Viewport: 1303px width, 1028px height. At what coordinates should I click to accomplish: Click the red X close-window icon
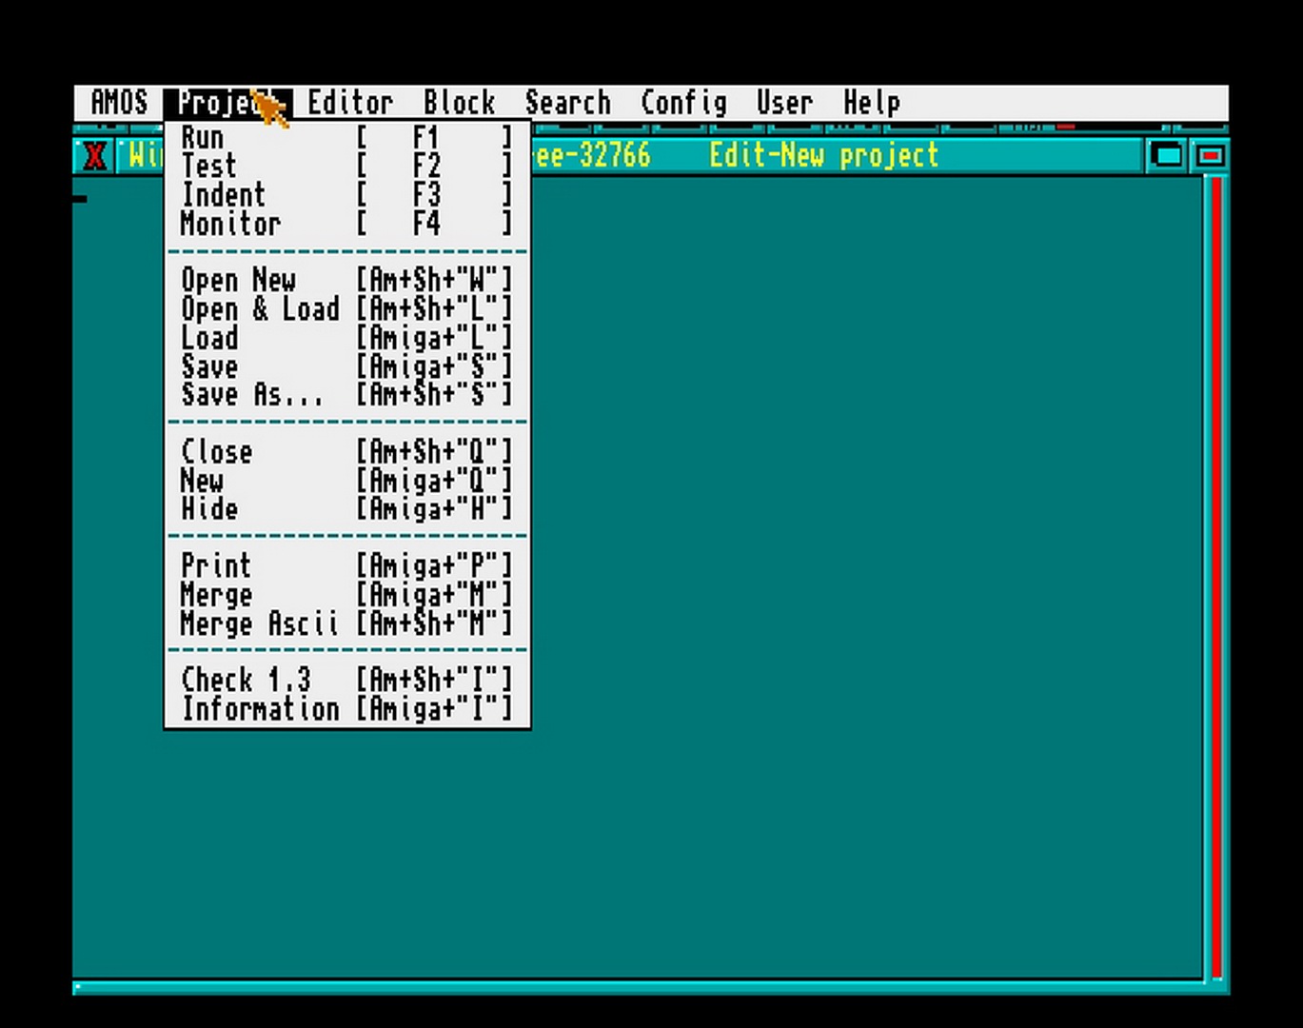pyautogui.click(x=94, y=155)
